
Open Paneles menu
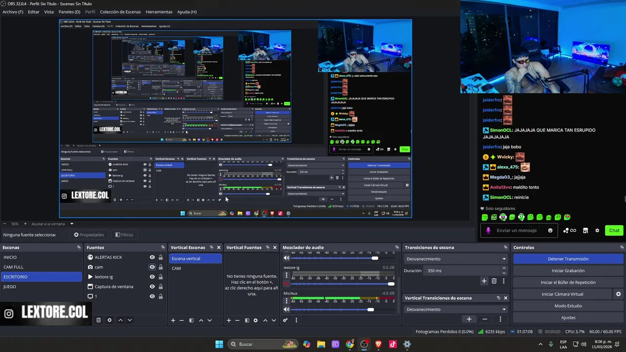69,12
